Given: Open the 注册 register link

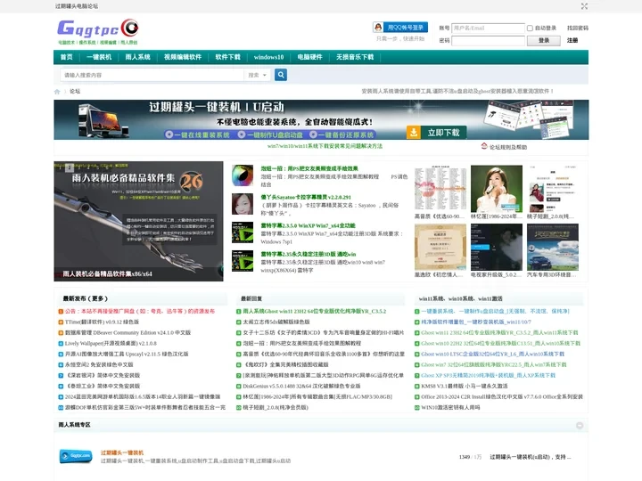Looking at the screenshot, I should [572, 40].
